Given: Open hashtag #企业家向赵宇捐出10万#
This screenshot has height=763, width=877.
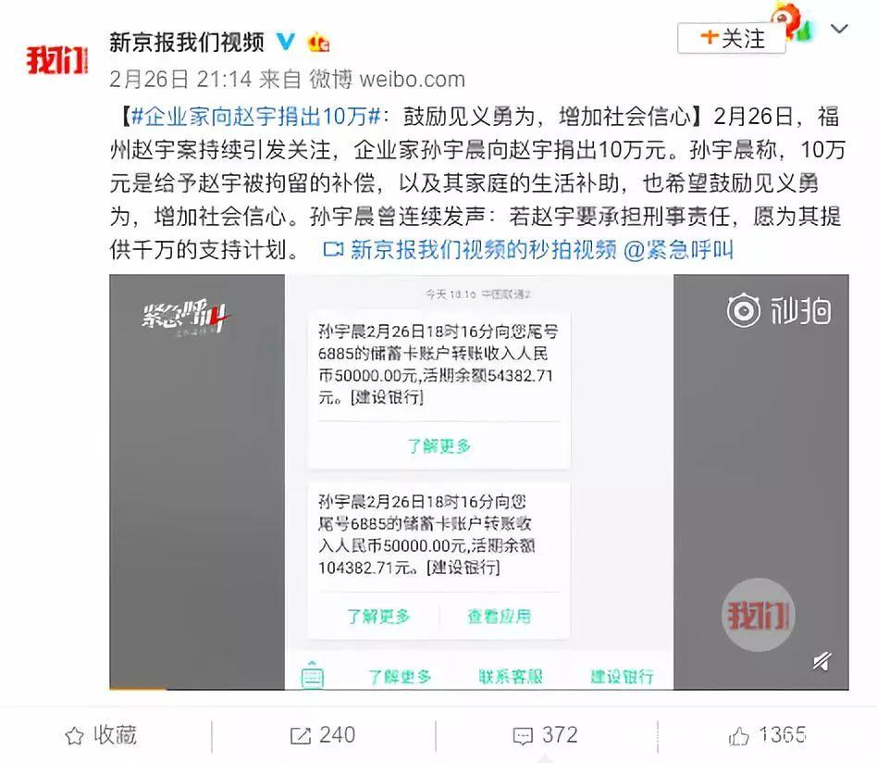Looking at the screenshot, I should (x=257, y=117).
